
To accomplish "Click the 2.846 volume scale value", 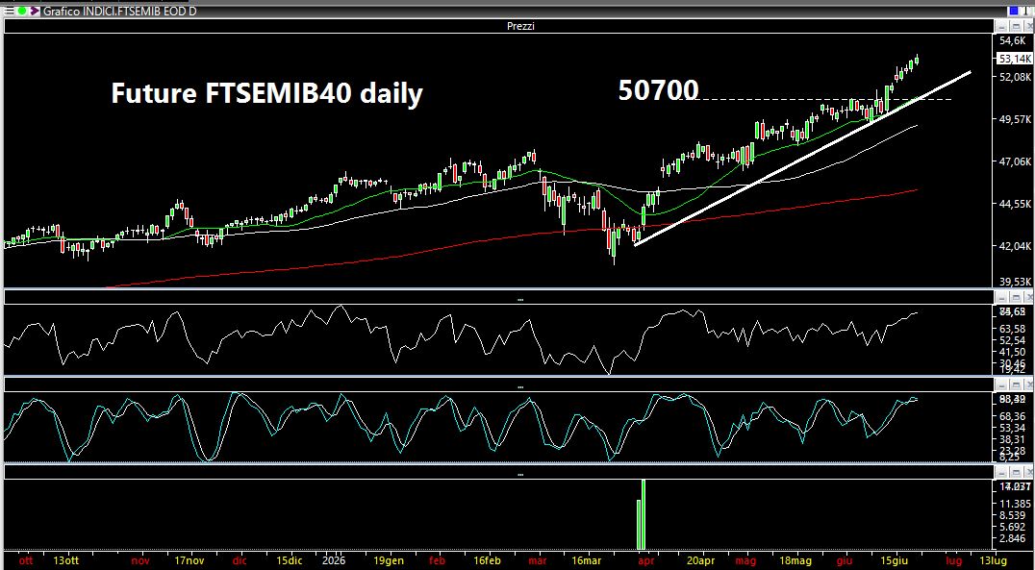I will (1014, 539).
